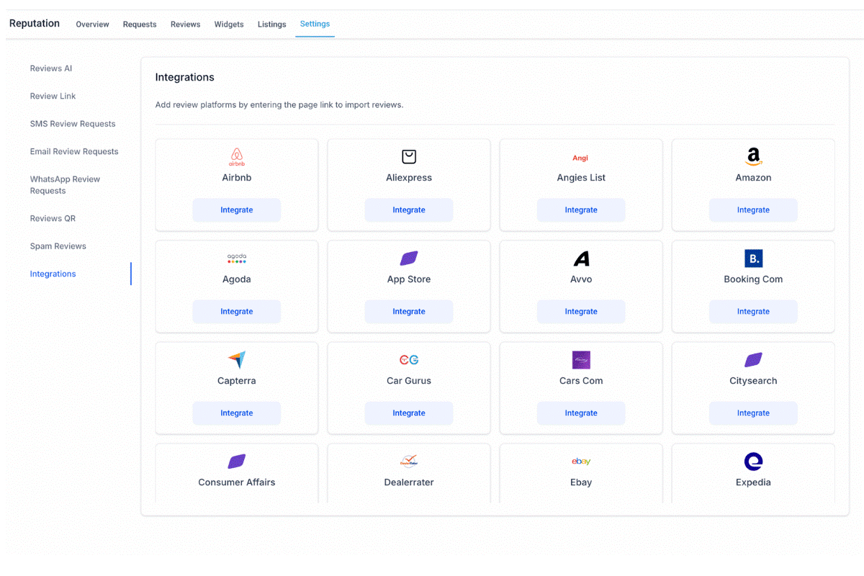
Task: Click the Car Gurus logo icon
Action: click(x=408, y=360)
